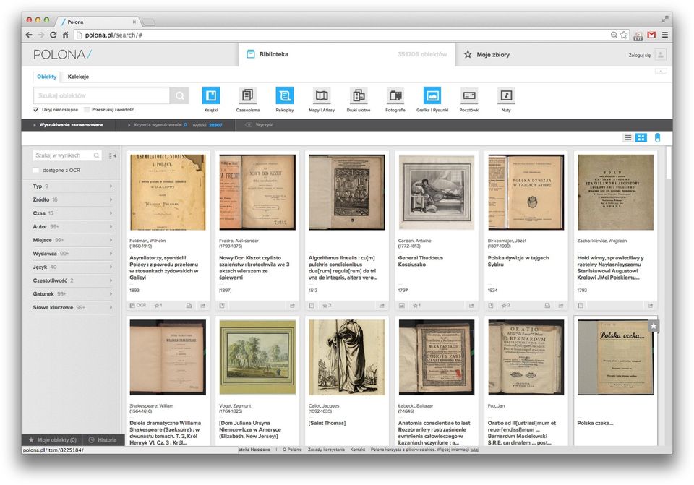694x485 pixels.
Task: Select the Książki category icon
Action: click(x=210, y=95)
